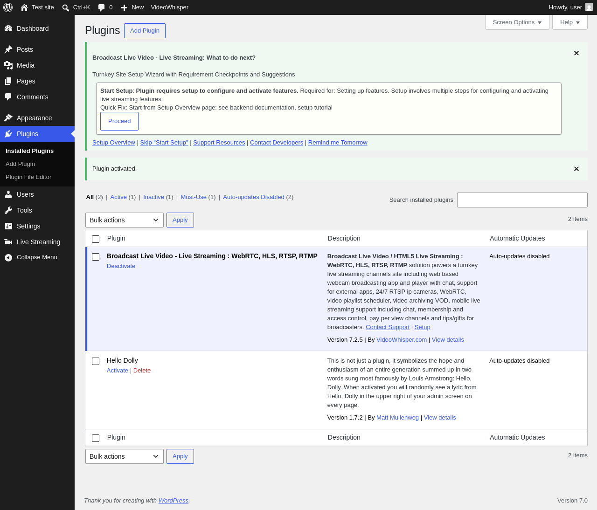Click the Posts pushpin icon
Screen dimensions: 597x510
8,49
